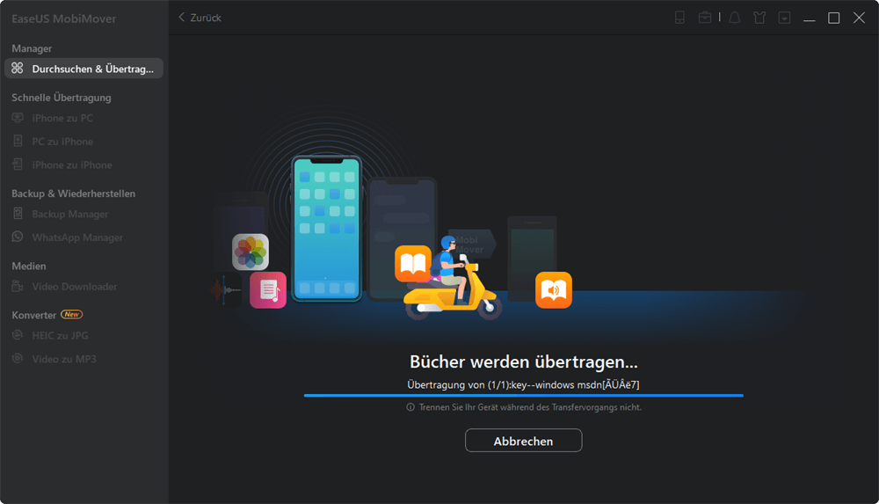The width and height of the screenshot is (879, 504).
Task: Close the MobiMover window
Action: tap(859, 18)
